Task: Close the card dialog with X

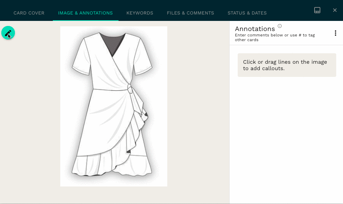Action: pos(335,10)
